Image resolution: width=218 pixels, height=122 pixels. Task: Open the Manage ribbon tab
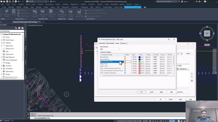pos(38,7)
